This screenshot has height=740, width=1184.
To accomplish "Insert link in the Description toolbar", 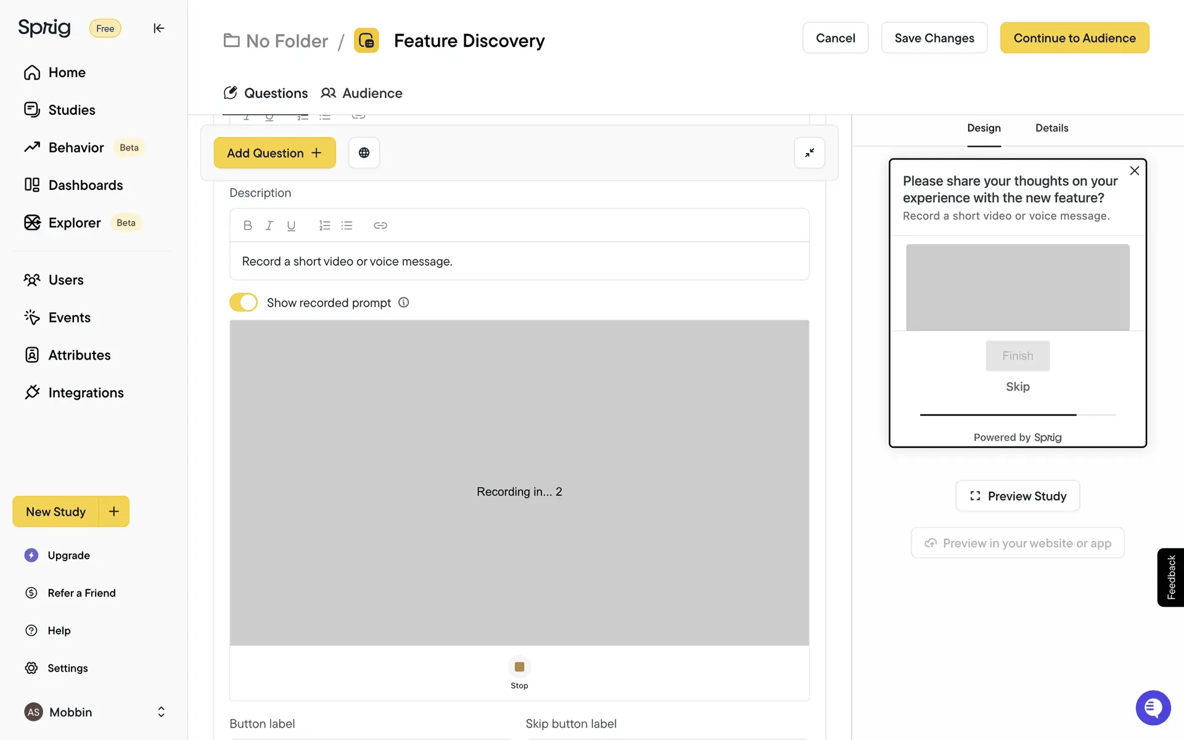I will pyautogui.click(x=380, y=226).
